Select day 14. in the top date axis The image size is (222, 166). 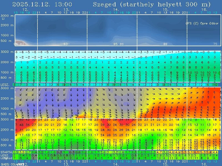click(x=116, y=9)
